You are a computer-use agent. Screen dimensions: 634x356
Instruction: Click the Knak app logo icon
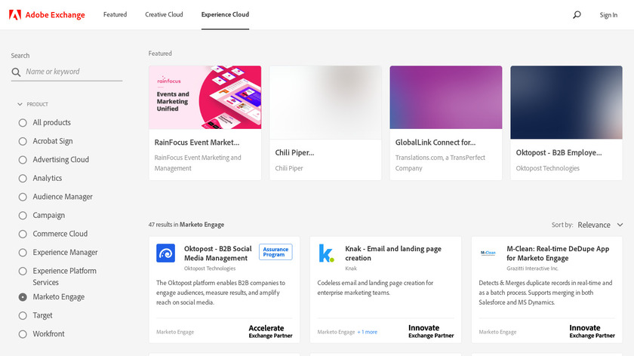click(x=326, y=253)
